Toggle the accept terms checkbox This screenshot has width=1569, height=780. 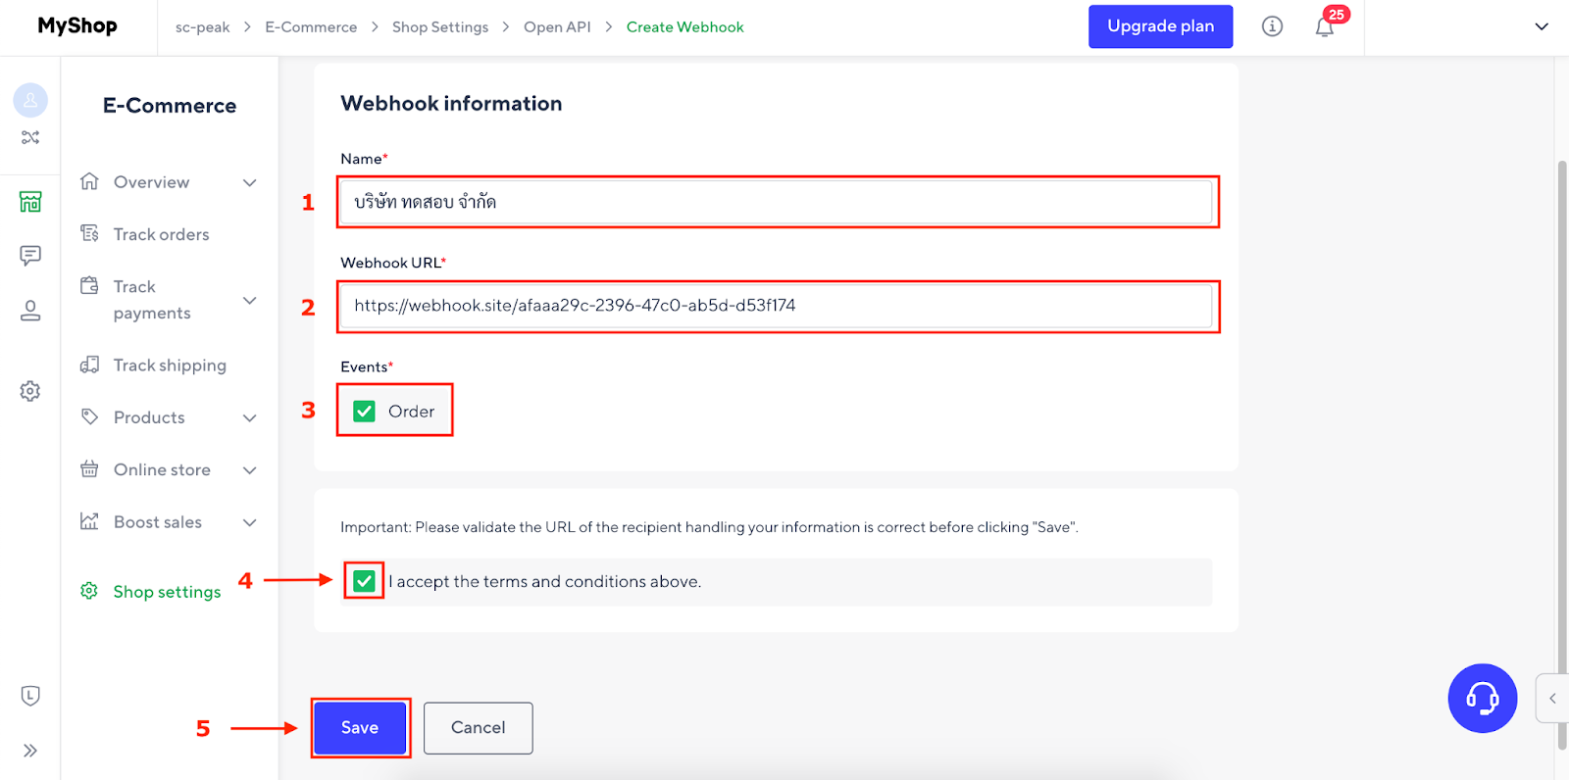365,581
